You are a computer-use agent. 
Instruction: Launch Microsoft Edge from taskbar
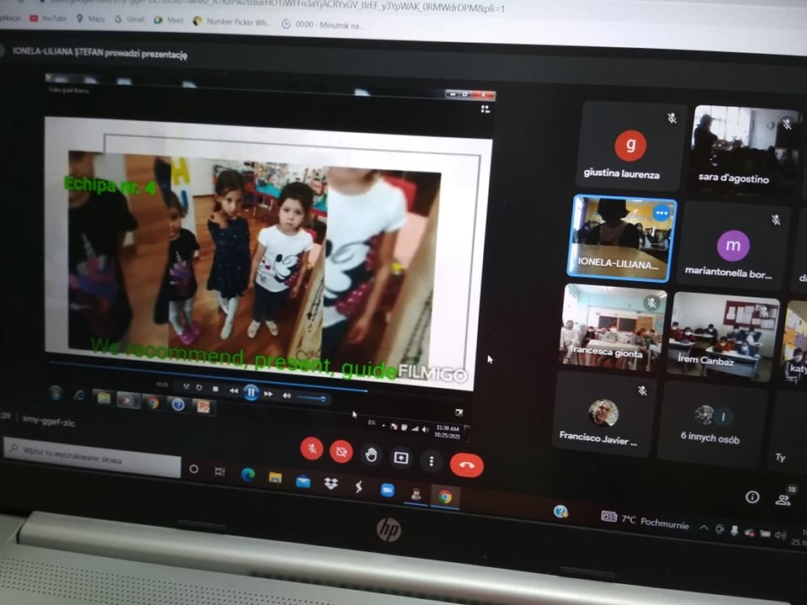[x=247, y=475]
